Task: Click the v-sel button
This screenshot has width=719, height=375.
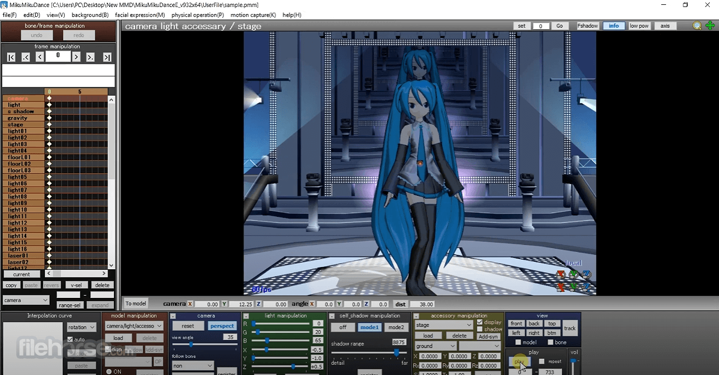Action: (x=76, y=285)
